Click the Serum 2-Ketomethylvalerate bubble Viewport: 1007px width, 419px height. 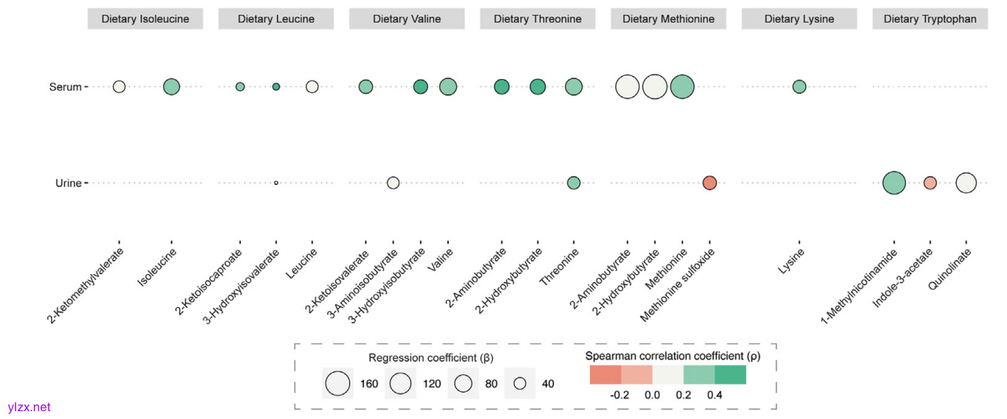(119, 87)
